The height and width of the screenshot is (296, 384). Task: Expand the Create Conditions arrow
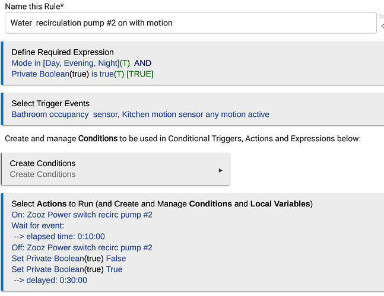point(221,170)
